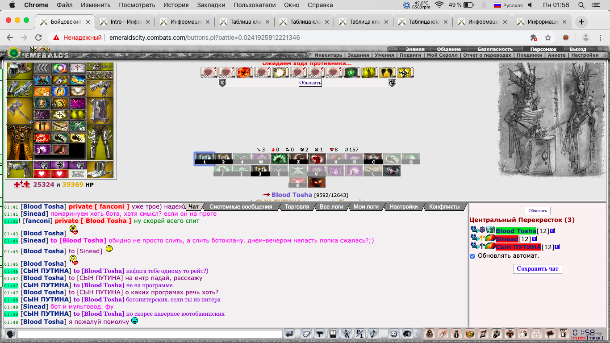610x343 pixels.
Task: Select the silver boots equipment slot
Action: click(100, 170)
